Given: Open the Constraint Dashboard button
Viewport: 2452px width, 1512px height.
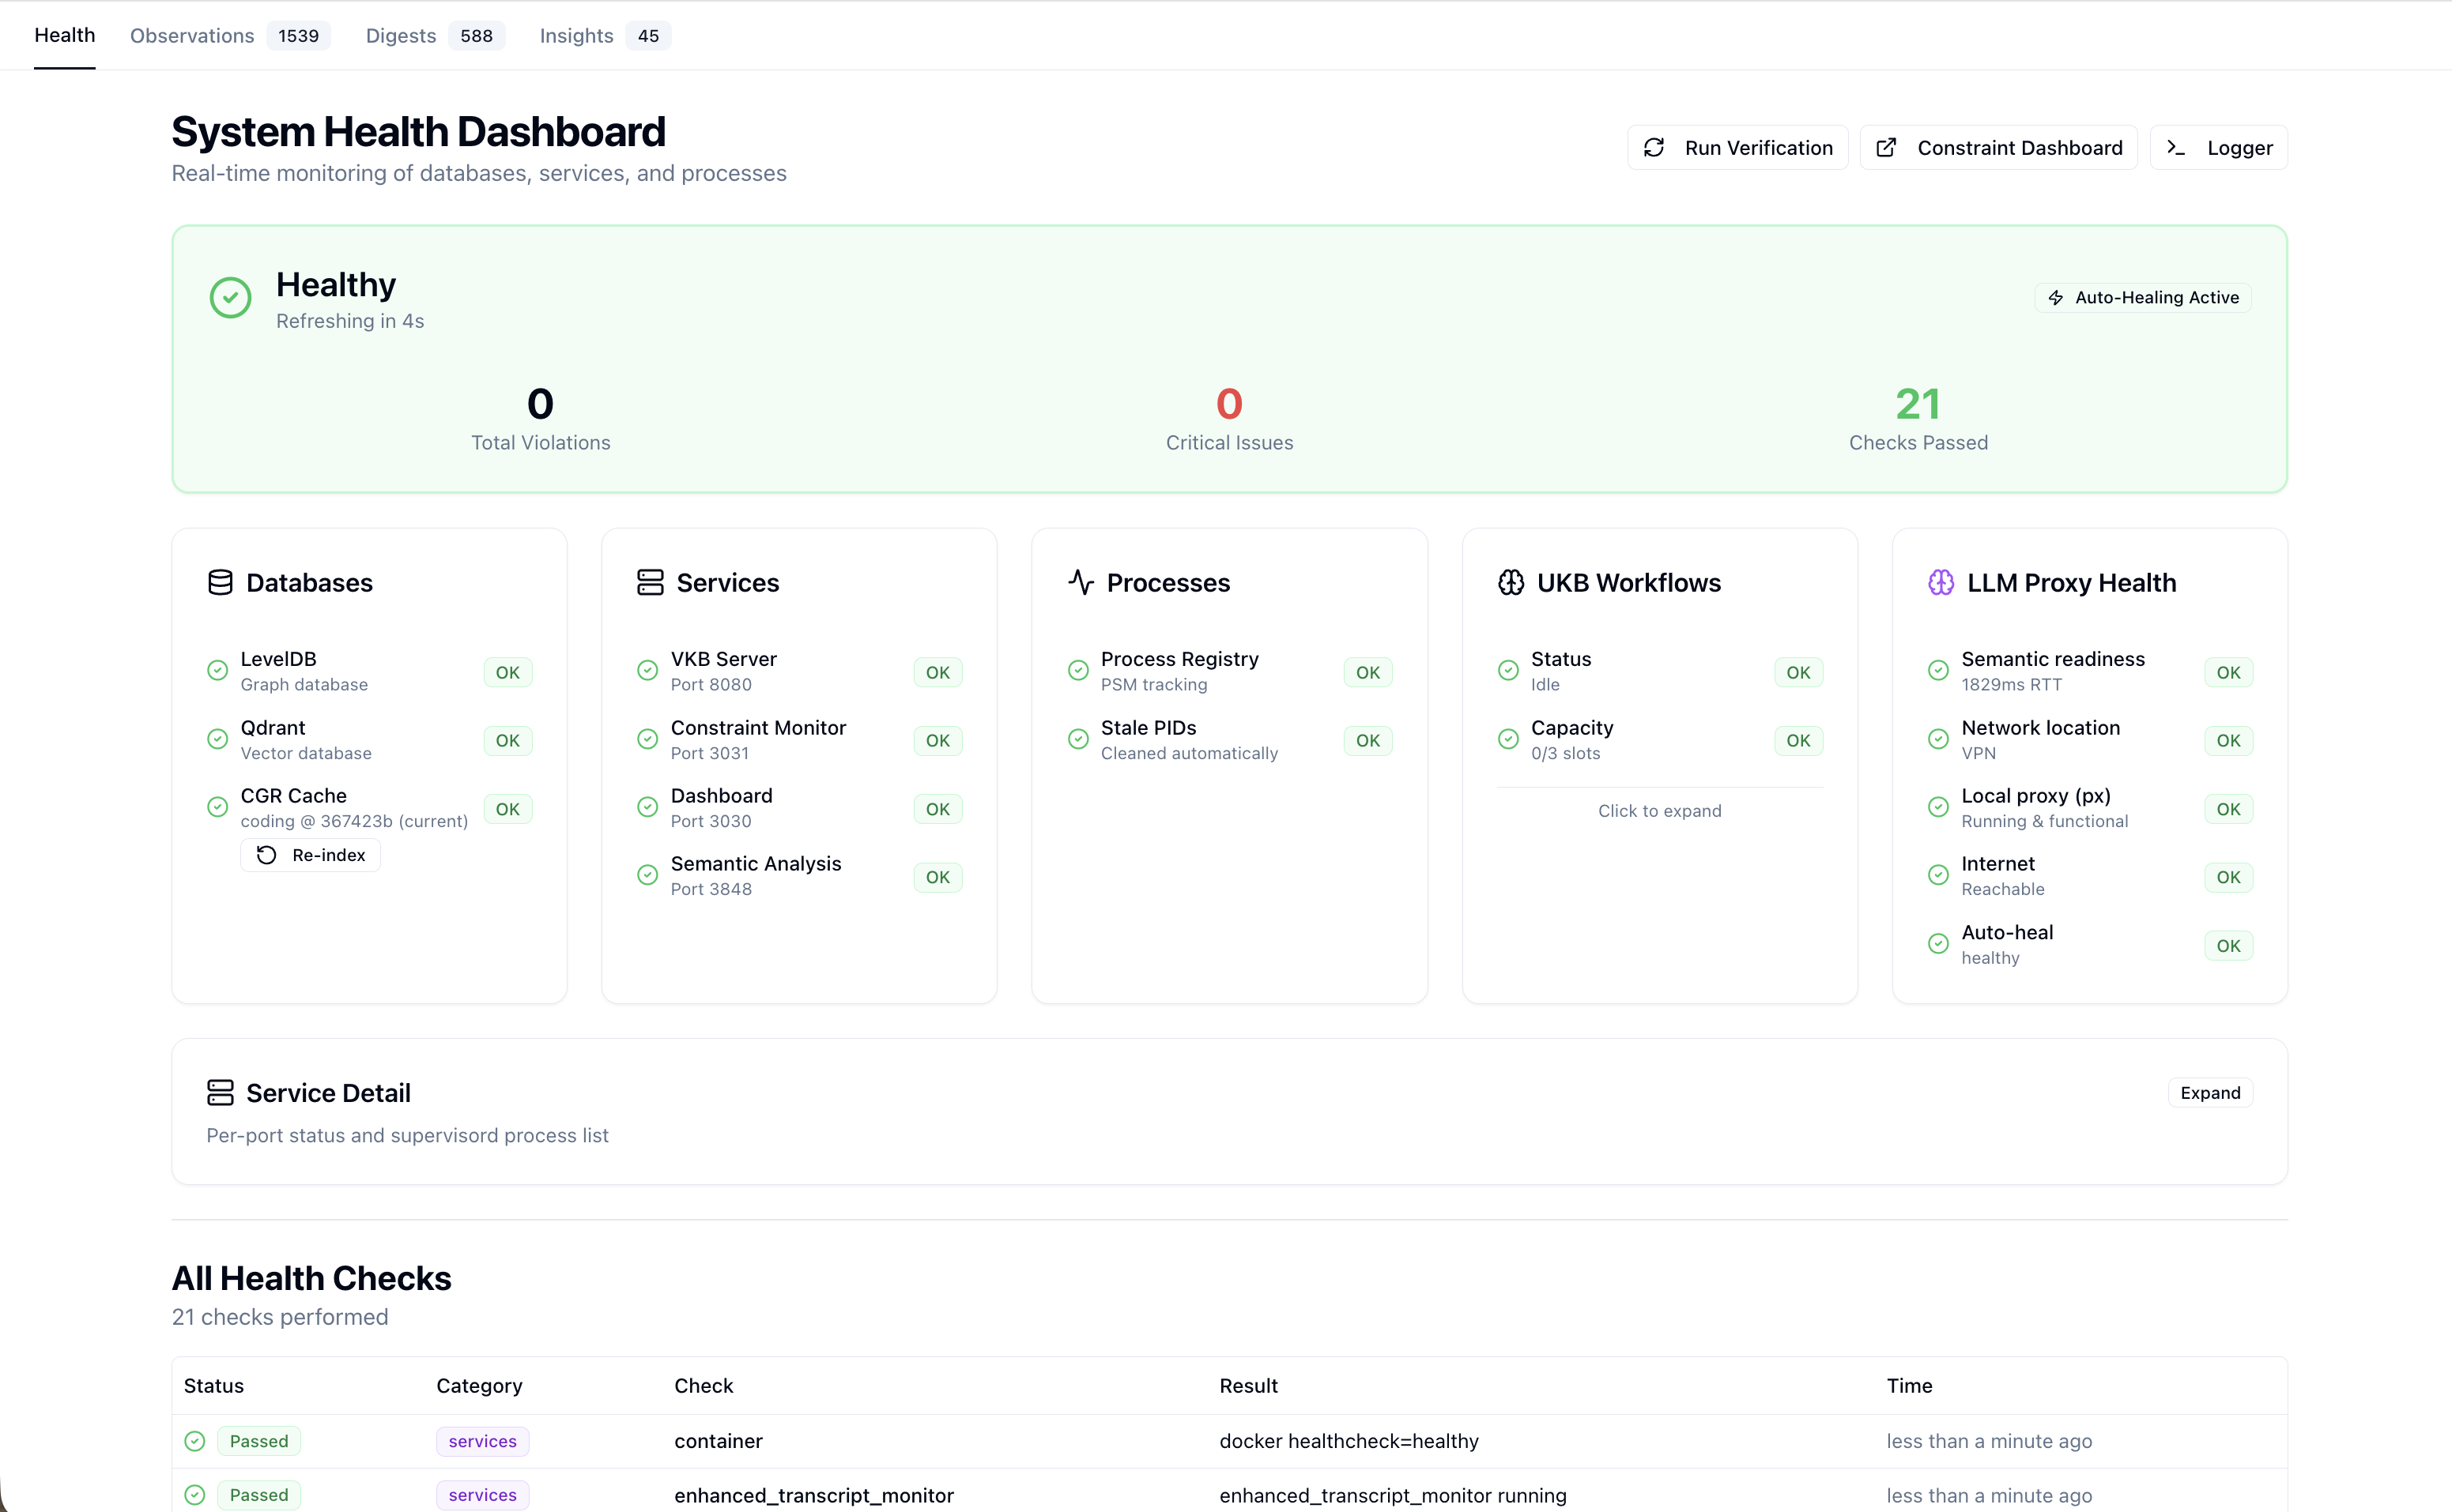Looking at the screenshot, I should (x=1997, y=148).
